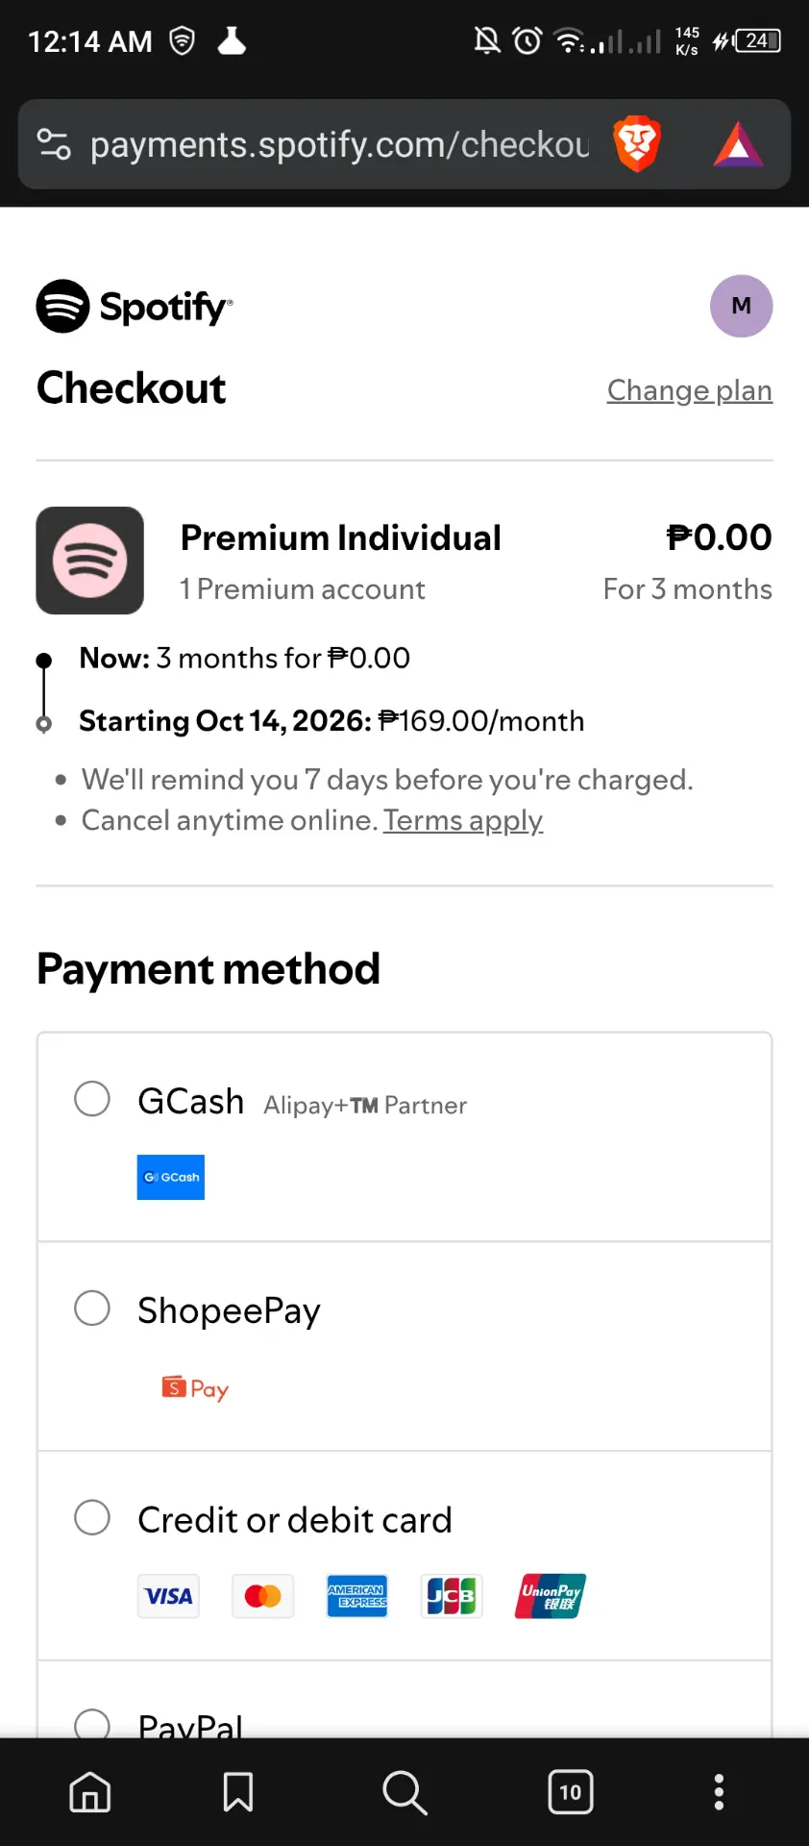Open Brave Rewards triangle icon
Image resolution: width=809 pixels, height=1846 pixels.
click(738, 145)
